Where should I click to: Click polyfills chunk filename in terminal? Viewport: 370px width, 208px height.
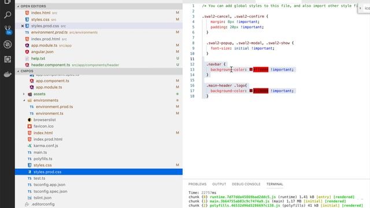tap(245, 206)
